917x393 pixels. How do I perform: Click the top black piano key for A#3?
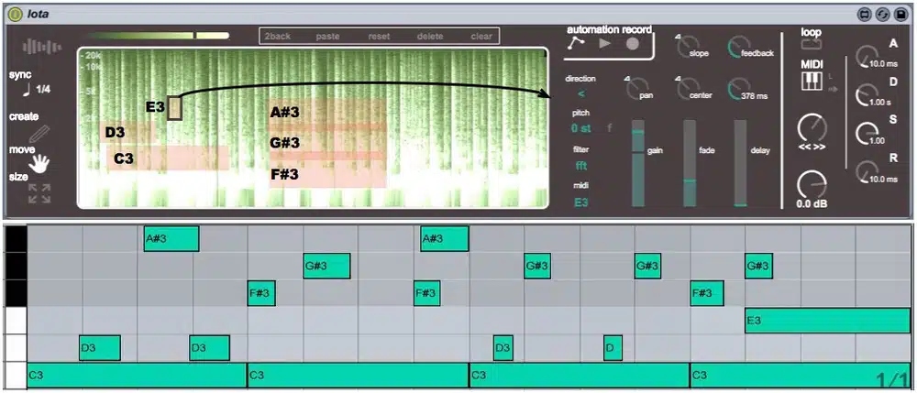pyautogui.click(x=16, y=238)
